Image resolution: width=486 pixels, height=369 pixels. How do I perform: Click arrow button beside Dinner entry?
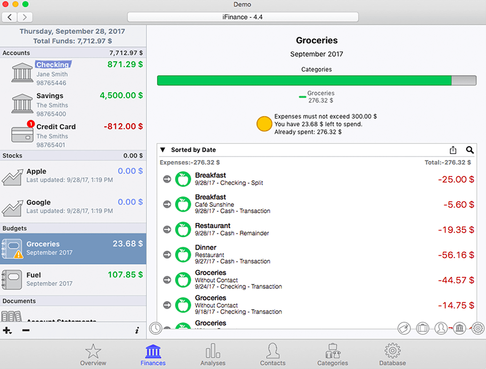[167, 254]
